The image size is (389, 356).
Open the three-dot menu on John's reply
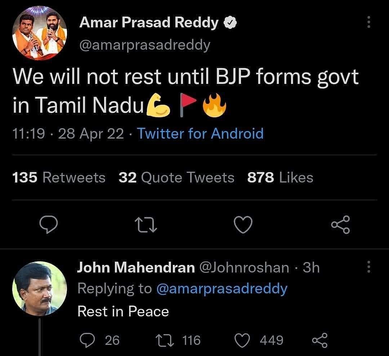click(x=368, y=268)
